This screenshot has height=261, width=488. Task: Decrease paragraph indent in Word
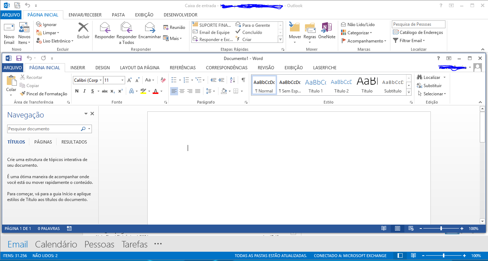(213, 80)
